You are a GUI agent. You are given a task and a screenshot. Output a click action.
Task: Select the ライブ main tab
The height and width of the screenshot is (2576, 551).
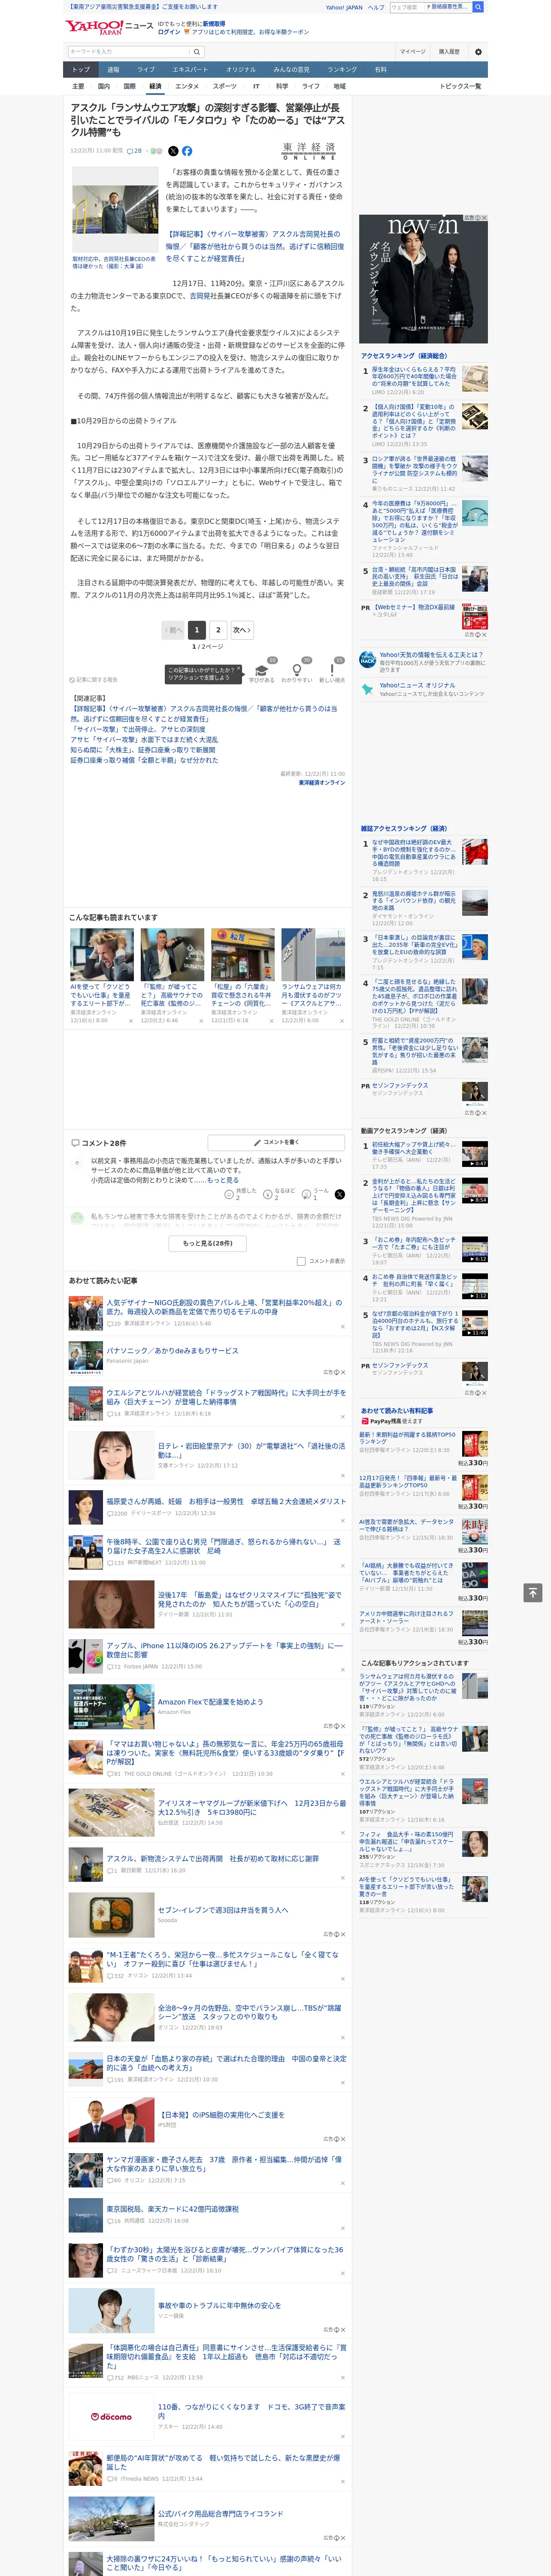click(146, 70)
